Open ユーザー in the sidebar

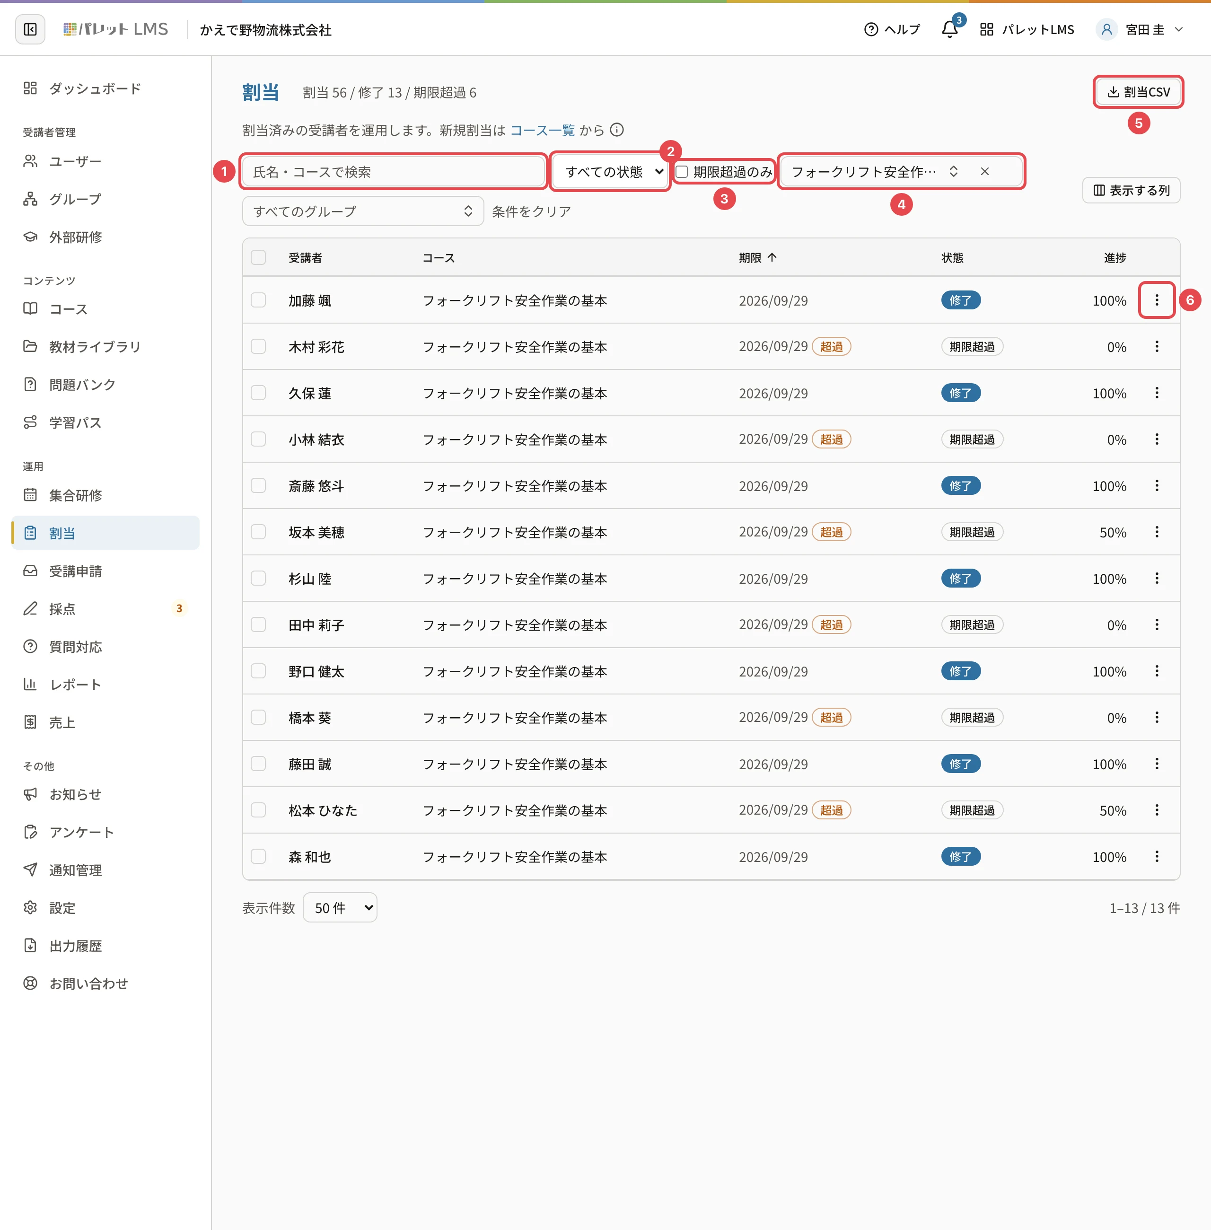105,161
